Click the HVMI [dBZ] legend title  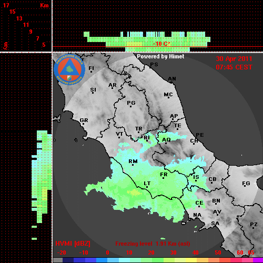tap(73, 244)
